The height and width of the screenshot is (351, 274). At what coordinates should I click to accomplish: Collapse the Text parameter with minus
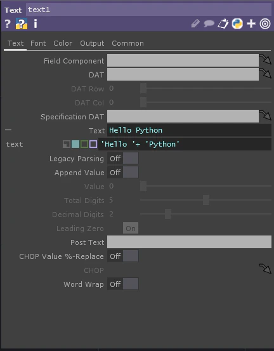tap(8, 129)
